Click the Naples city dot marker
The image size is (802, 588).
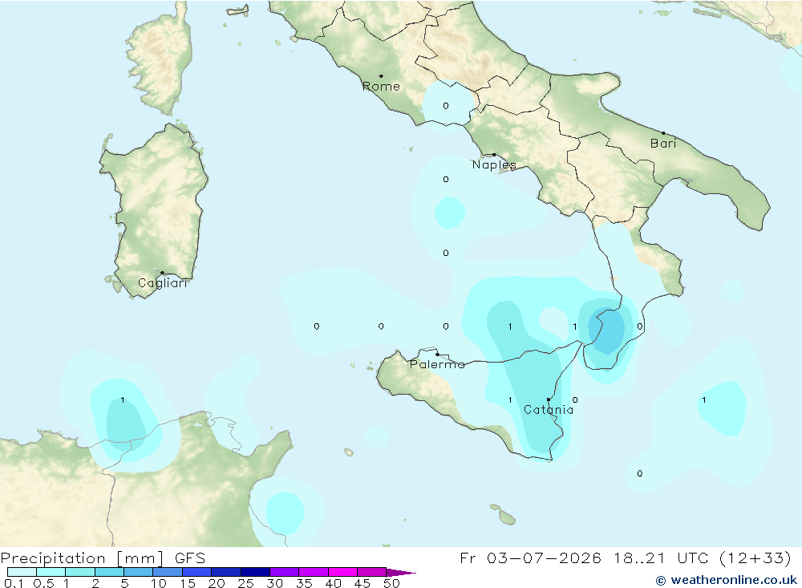click(493, 155)
